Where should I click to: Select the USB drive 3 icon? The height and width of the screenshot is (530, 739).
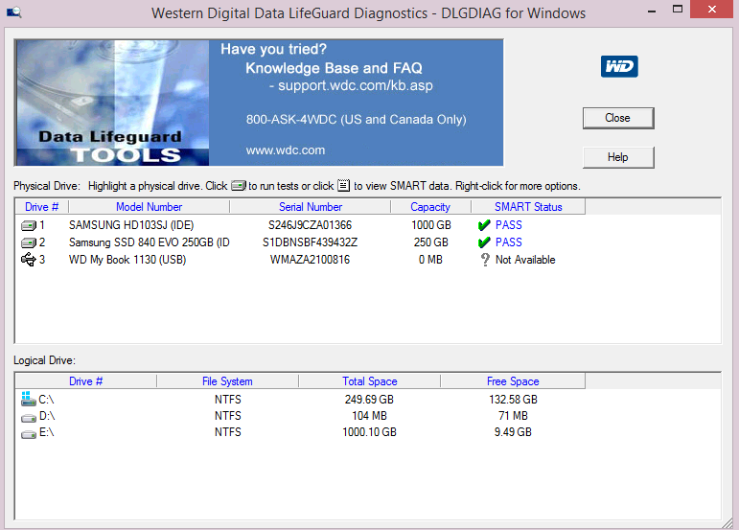[x=29, y=260]
